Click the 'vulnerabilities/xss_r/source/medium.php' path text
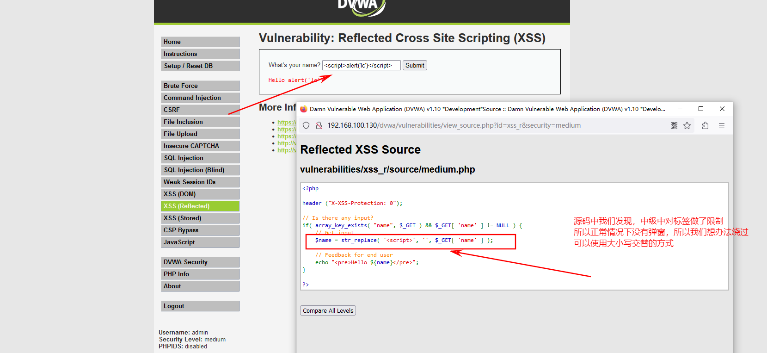The width and height of the screenshot is (767, 353). pos(387,169)
